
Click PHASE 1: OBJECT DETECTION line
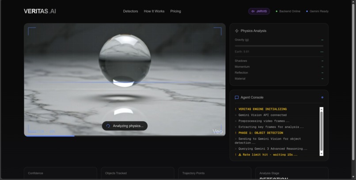pos(259,133)
